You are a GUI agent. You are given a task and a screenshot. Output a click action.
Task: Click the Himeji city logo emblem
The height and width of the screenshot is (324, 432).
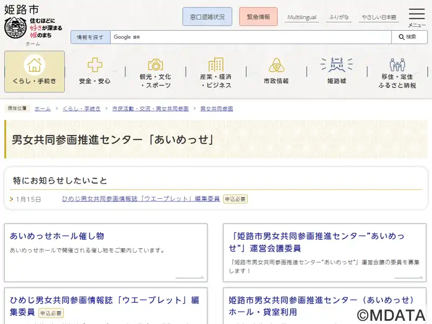pyautogui.click(x=15, y=27)
